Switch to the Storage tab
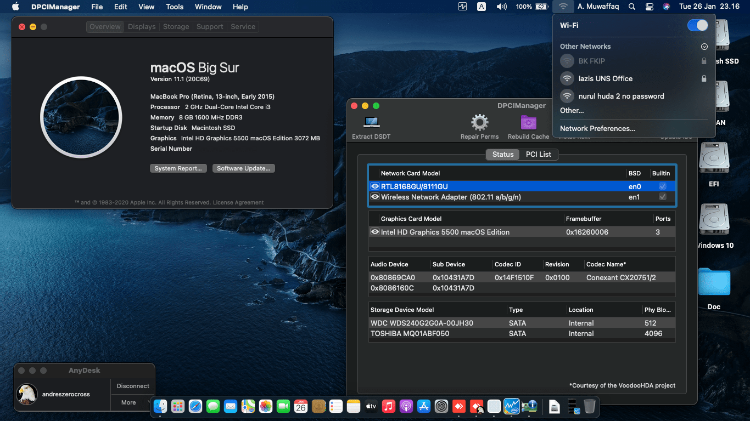The height and width of the screenshot is (421, 750). [176, 26]
